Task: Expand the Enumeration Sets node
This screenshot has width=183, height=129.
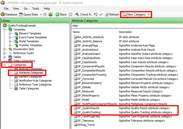Action: tap(4, 49)
